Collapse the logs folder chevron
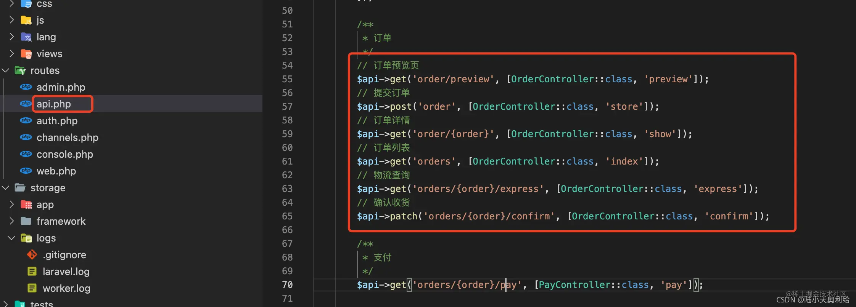Image resolution: width=856 pixels, height=307 pixels. pos(12,238)
